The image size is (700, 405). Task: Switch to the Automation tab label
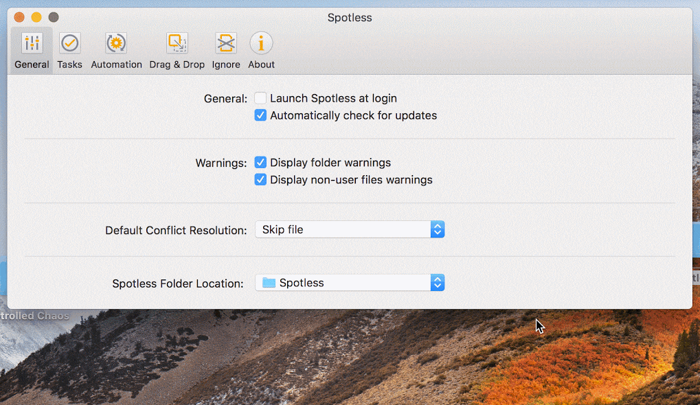tap(117, 65)
